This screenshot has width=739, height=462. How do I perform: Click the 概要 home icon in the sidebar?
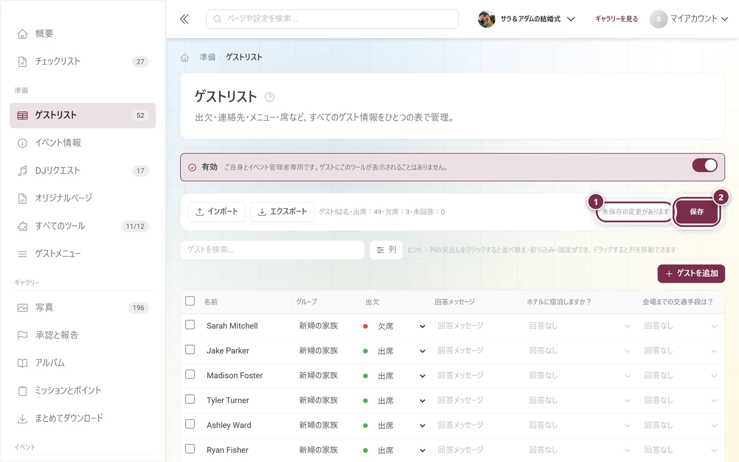click(x=23, y=34)
